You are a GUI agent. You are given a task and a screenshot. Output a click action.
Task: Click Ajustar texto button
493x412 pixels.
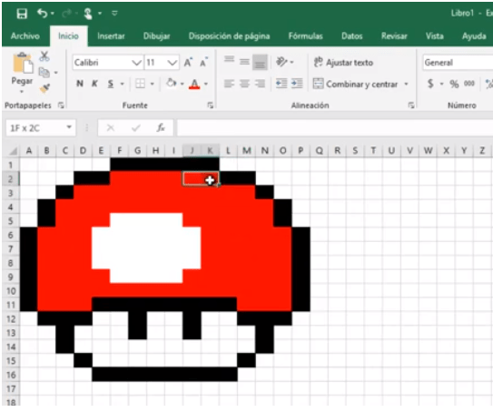pos(343,63)
